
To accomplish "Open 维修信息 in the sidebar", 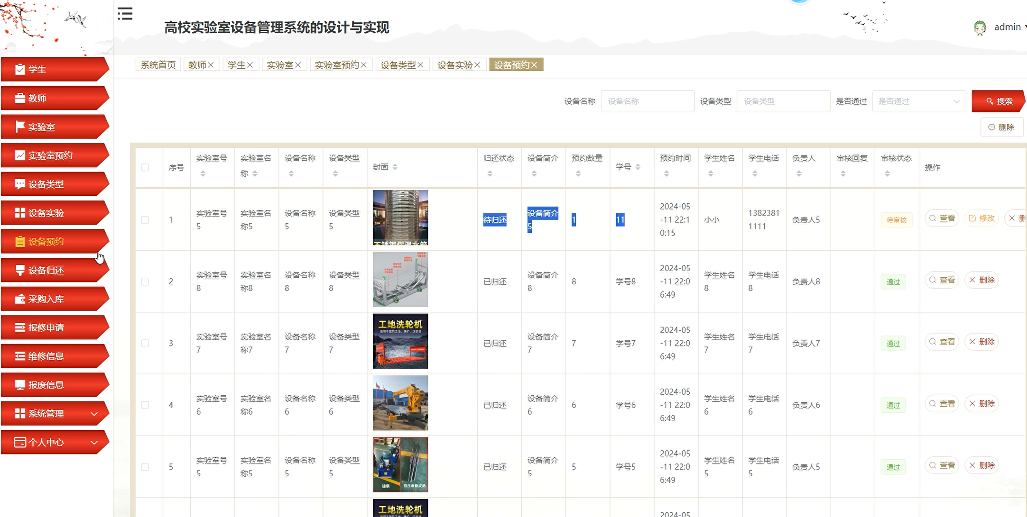I will click(x=55, y=356).
